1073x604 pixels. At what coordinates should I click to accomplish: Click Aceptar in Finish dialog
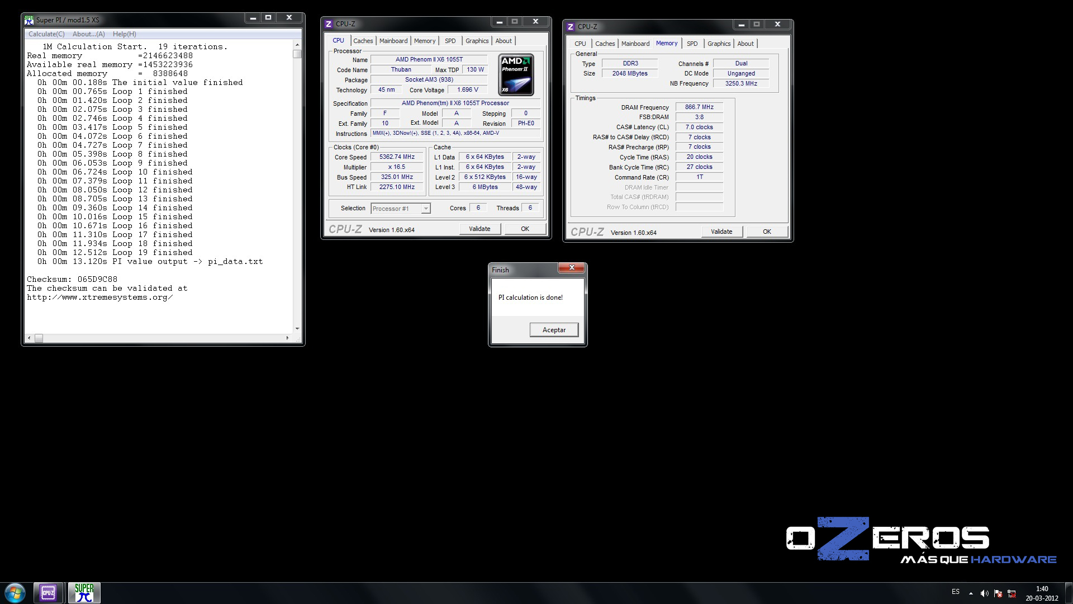coord(554,330)
